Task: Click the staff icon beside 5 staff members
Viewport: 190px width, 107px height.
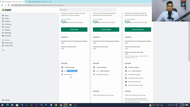Action: pos(94,67)
